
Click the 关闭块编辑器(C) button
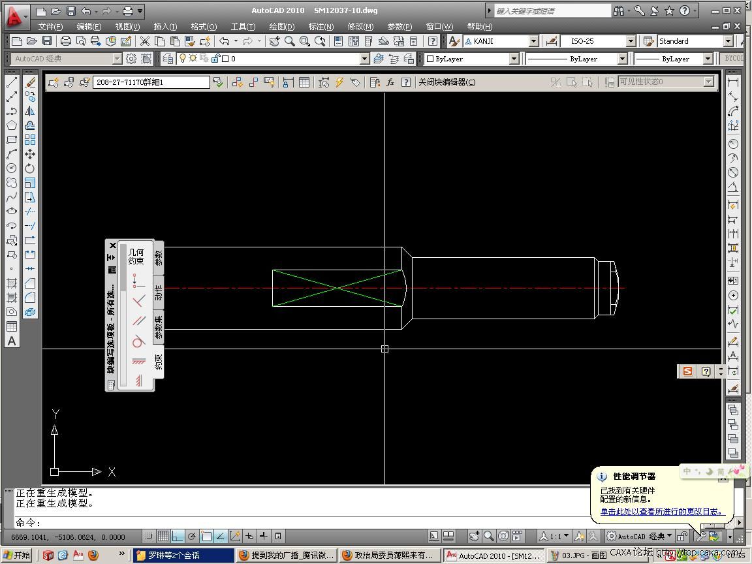(446, 82)
